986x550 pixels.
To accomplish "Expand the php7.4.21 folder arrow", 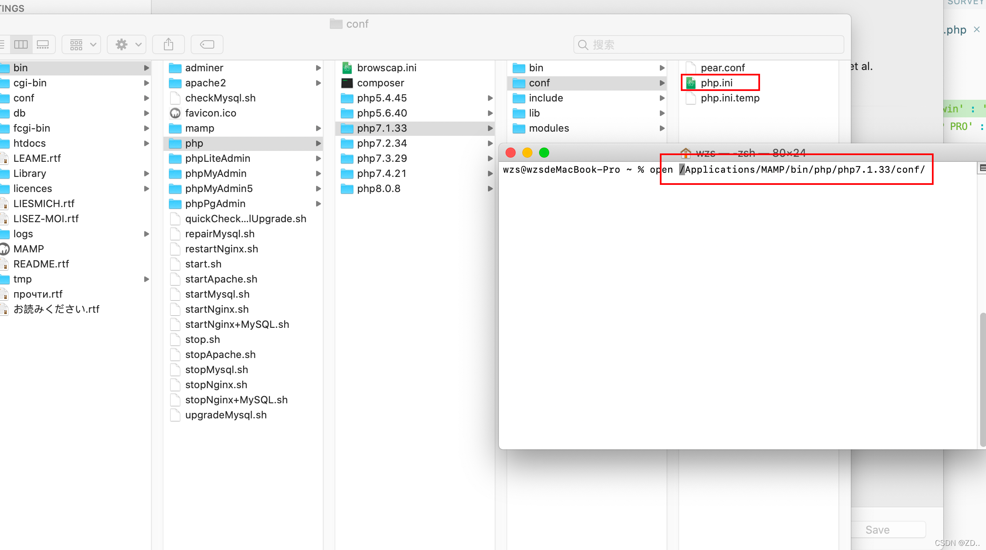I will click(x=490, y=174).
